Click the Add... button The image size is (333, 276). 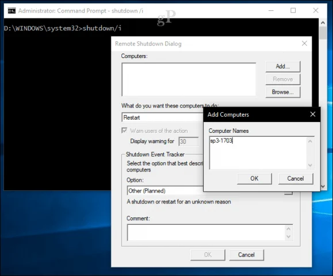point(283,67)
